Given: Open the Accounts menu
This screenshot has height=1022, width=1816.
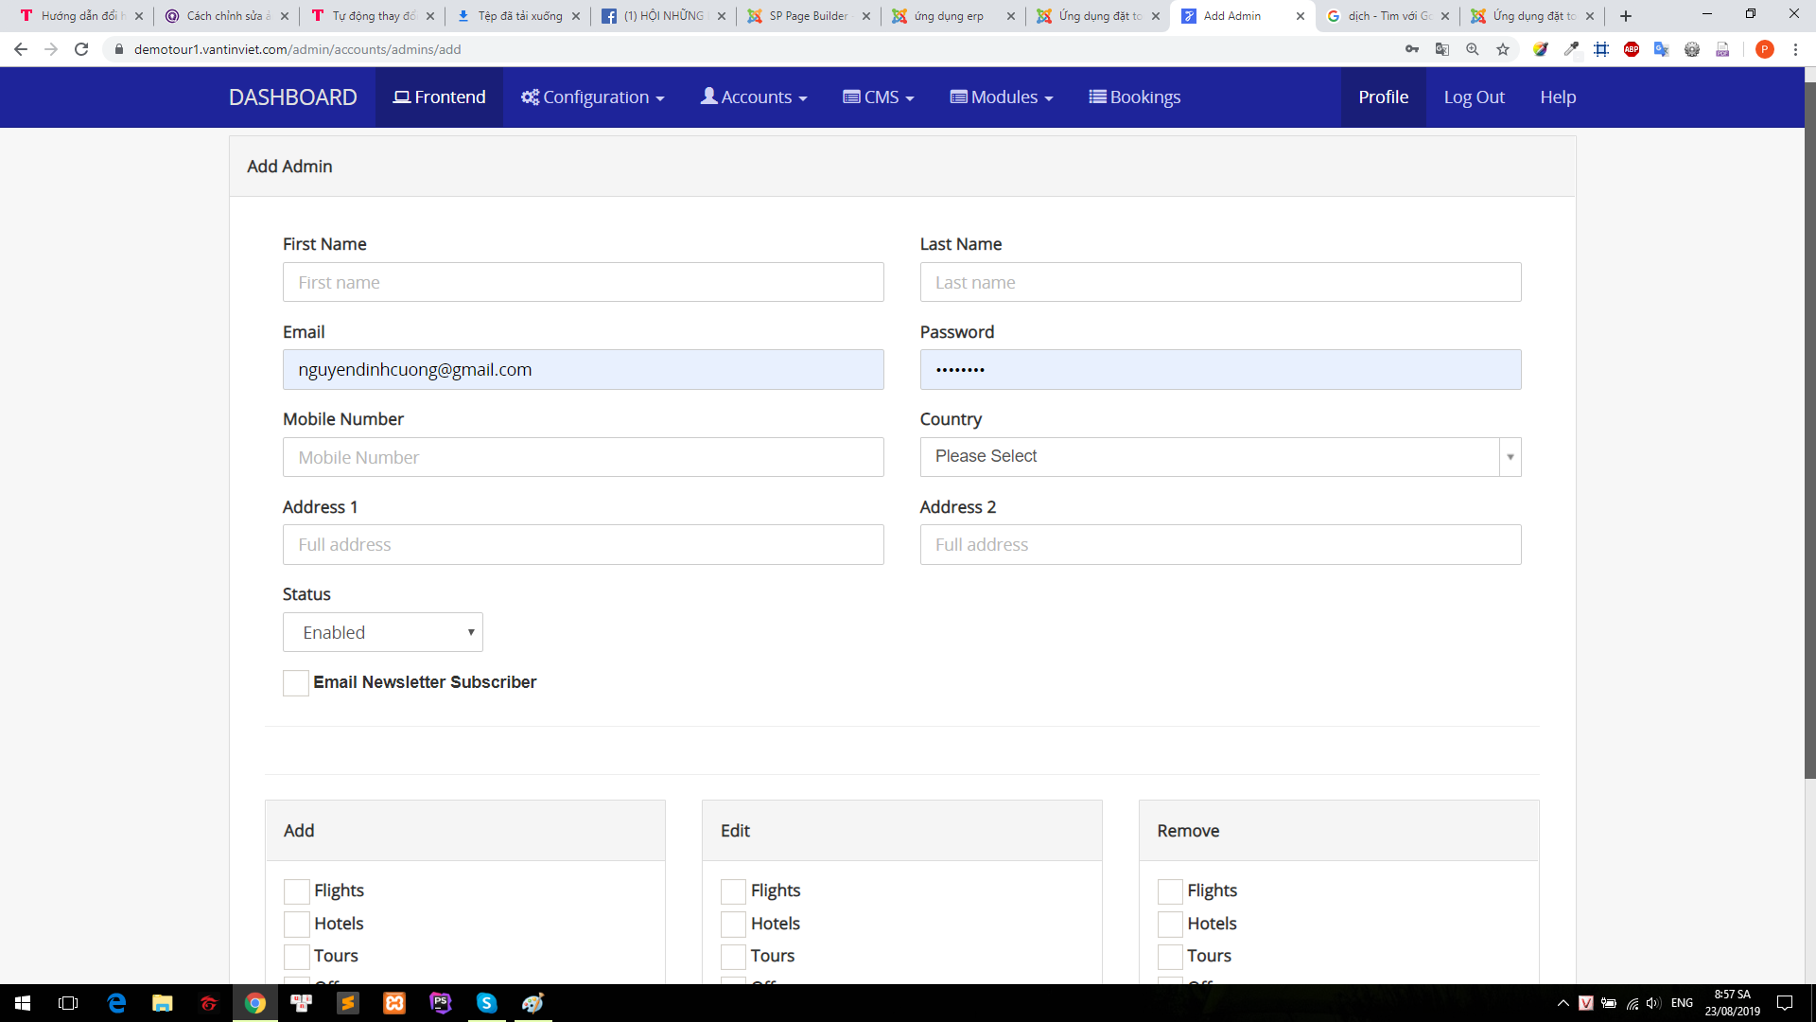Looking at the screenshot, I should click(754, 97).
